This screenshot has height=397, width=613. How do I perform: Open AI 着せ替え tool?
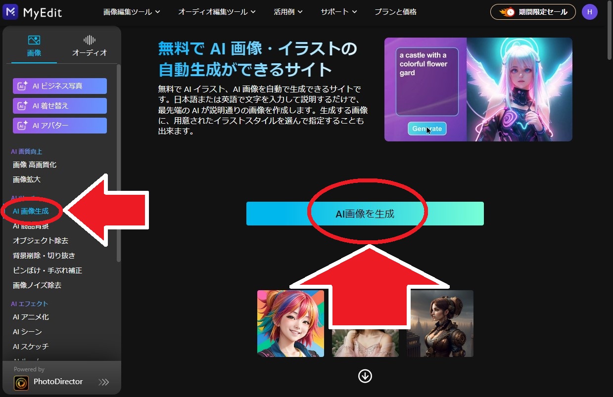click(x=60, y=106)
